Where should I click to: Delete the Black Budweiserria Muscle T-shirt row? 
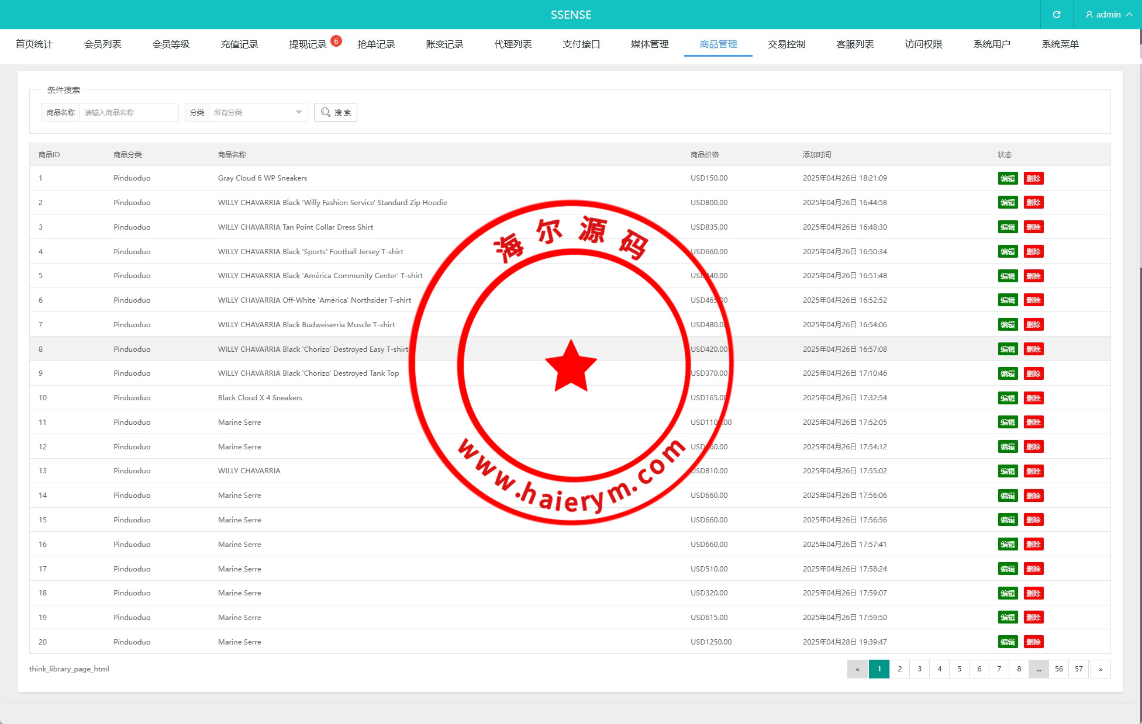(1033, 325)
